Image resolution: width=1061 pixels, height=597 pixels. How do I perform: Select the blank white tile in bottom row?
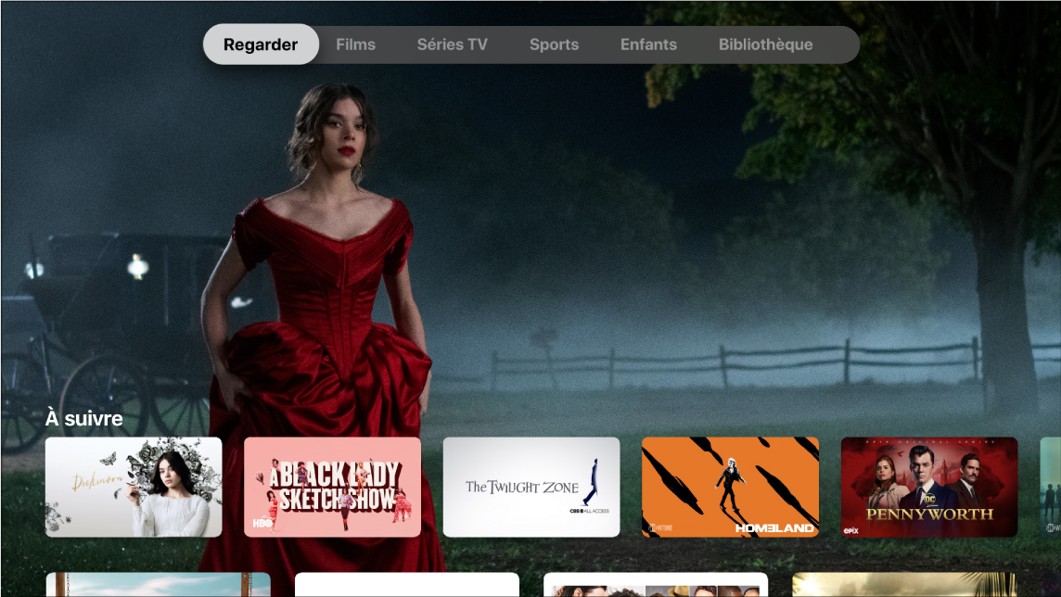406,585
